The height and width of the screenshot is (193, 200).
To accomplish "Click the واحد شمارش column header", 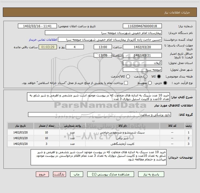I will 72,126.
